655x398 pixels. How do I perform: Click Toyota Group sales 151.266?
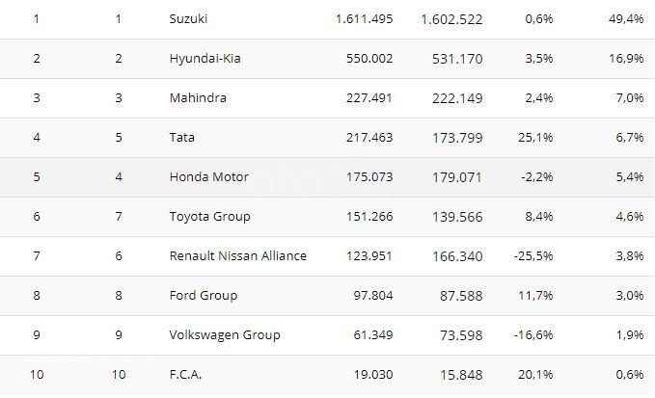pos(369,217)
